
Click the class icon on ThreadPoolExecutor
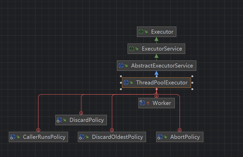pyautogui.click(x=126, y=82)
